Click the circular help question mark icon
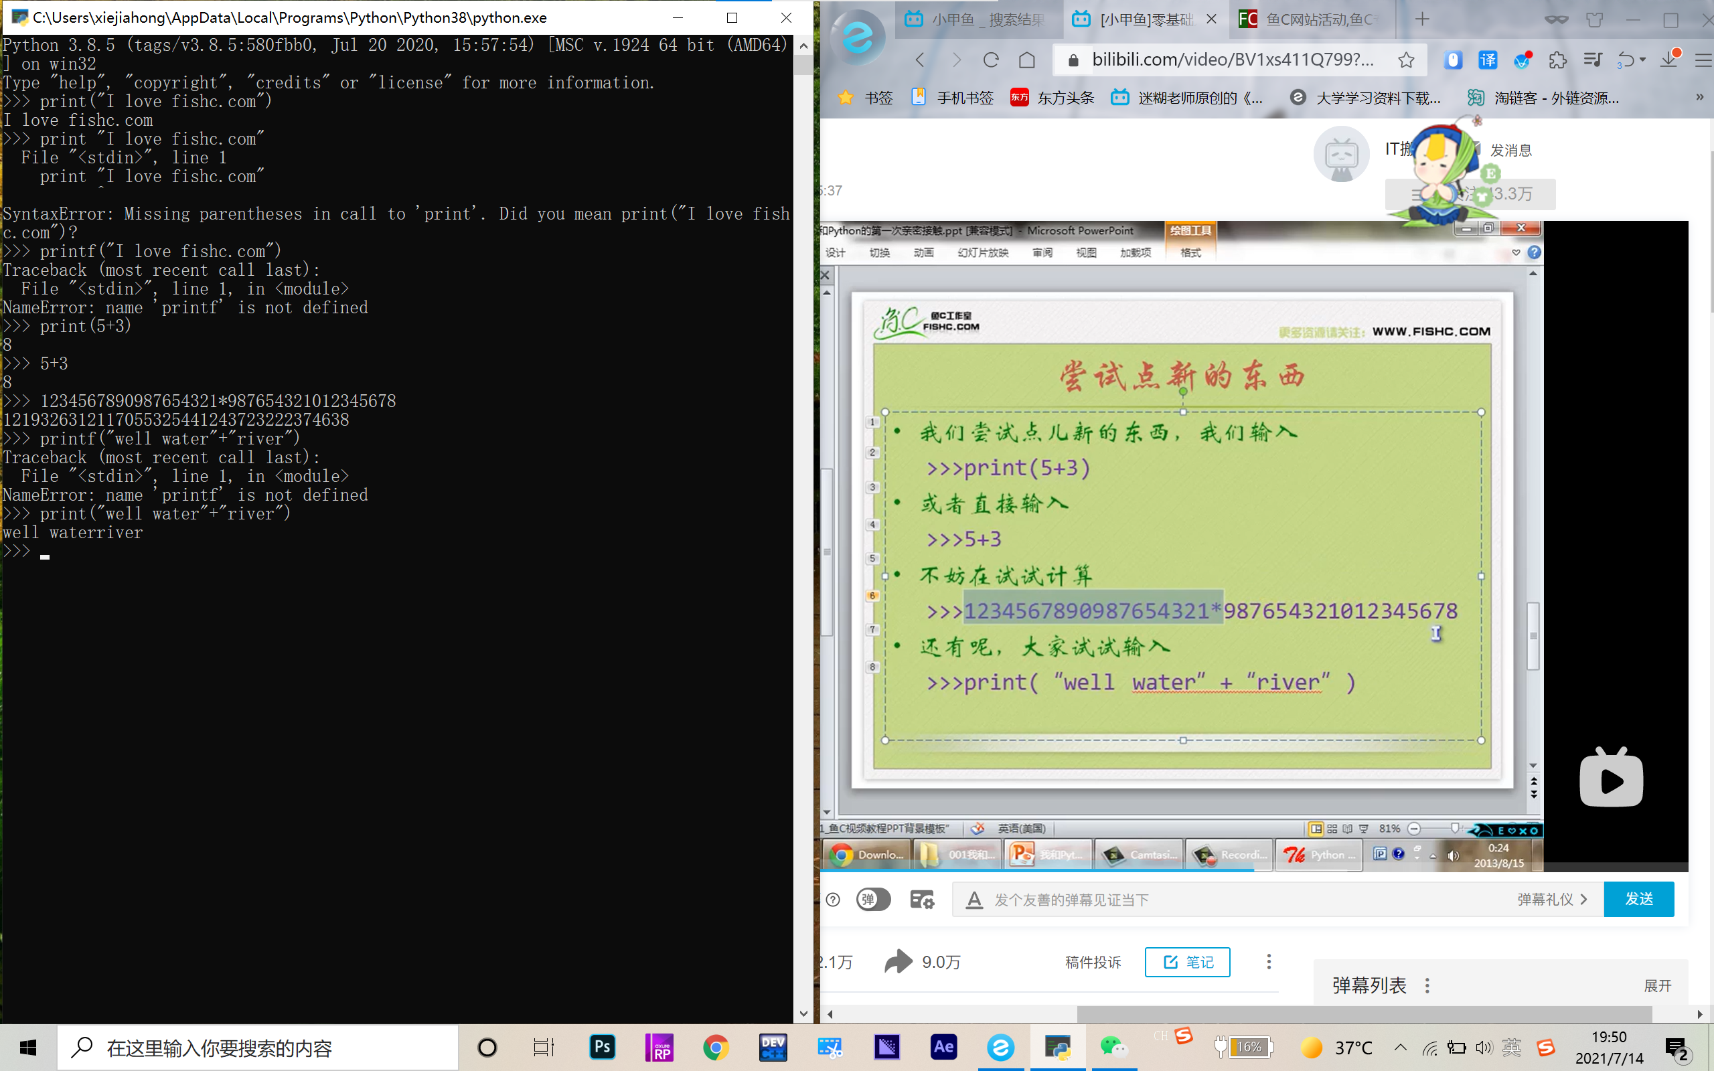 [832, 899]
